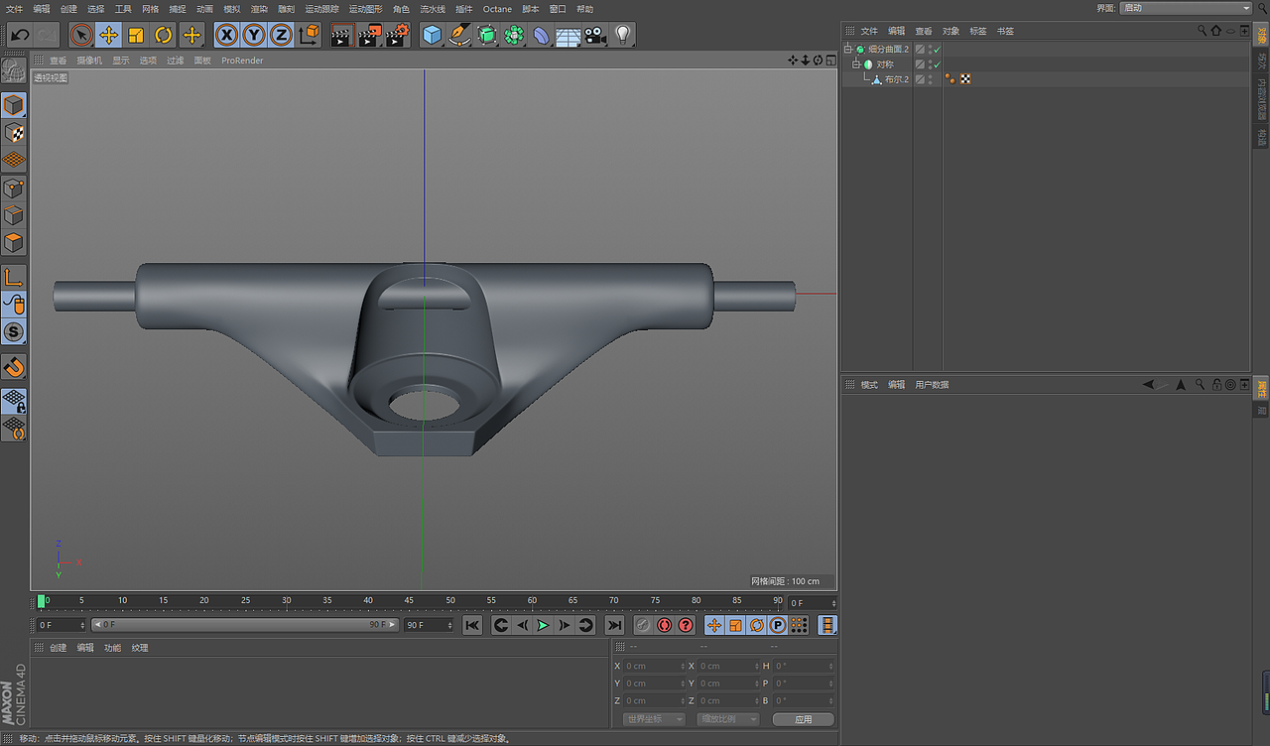Open the render settings clapperboard icon

click(x=397, y=36)
